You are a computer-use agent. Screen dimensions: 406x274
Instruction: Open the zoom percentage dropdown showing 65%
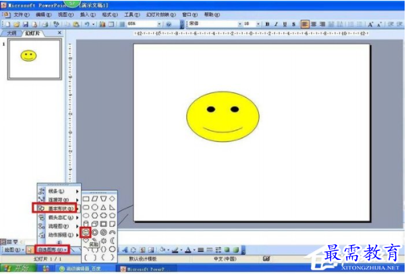click(159, 24)
